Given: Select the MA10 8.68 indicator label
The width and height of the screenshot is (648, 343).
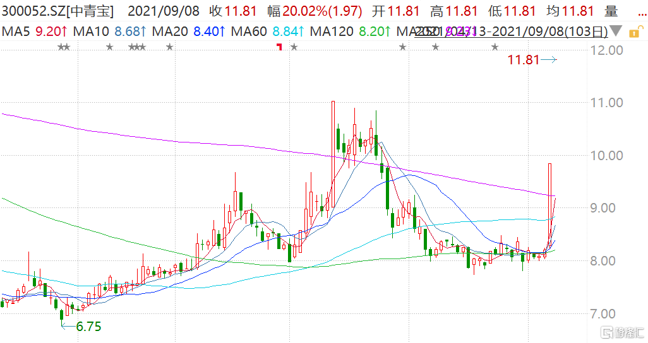Looking at the screenshot, I should click(109, 32).
